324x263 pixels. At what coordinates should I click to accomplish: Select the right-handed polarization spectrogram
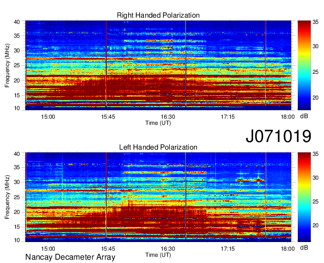tap(158, 65)
